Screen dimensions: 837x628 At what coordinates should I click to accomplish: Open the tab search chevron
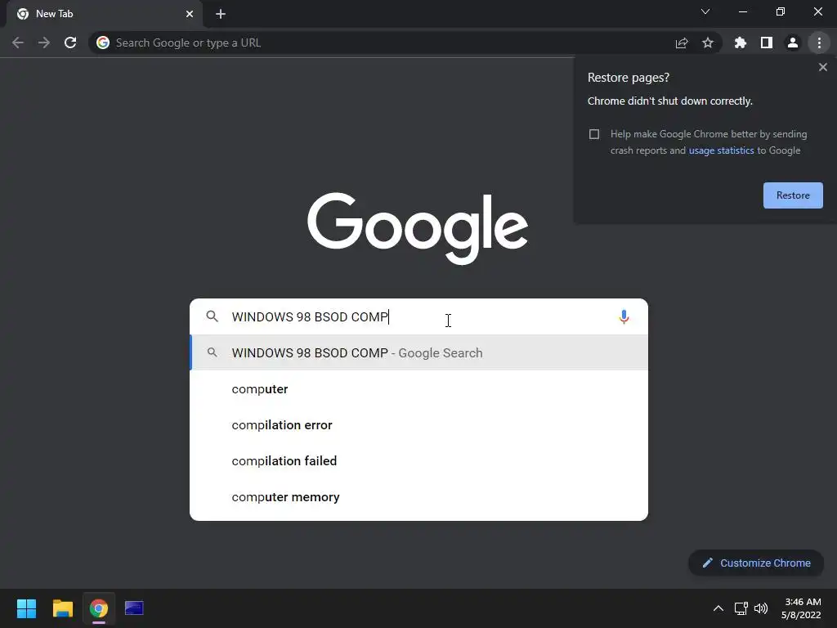pyautogui.click(x=705, y=11)
